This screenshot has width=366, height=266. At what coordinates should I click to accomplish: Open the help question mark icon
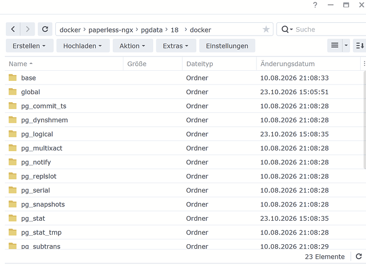315,5
